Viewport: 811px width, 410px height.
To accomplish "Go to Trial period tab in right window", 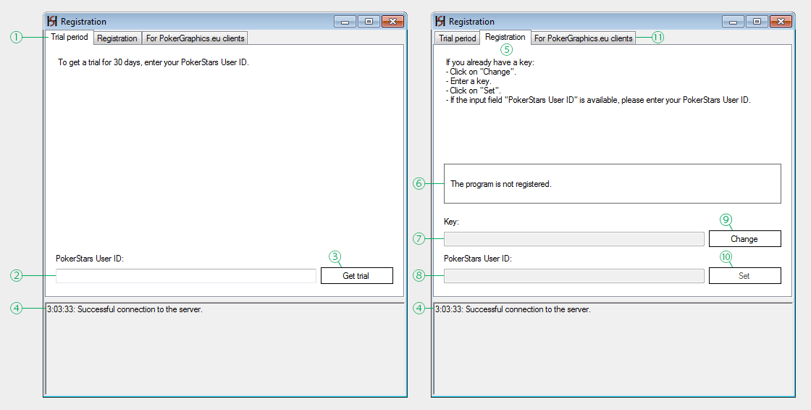I will pyautogui.click(x=458, y=38).
